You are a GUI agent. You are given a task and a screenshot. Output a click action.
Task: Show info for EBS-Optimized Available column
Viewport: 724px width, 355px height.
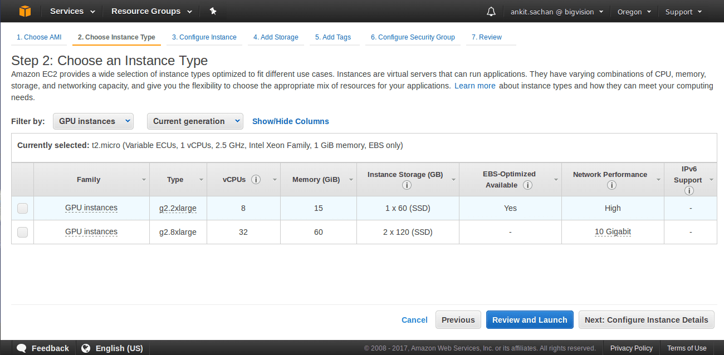tap(527, 185)
